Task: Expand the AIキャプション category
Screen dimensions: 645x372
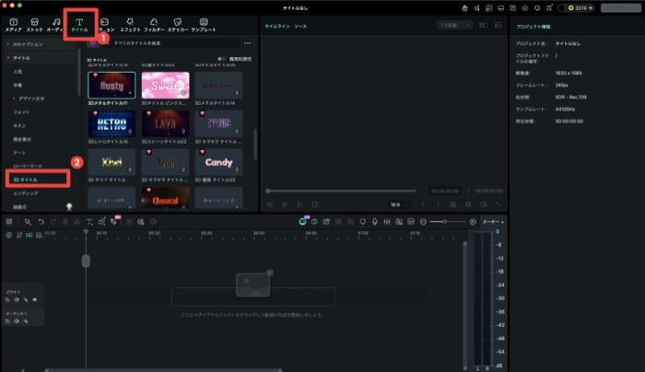Action: 7,44
